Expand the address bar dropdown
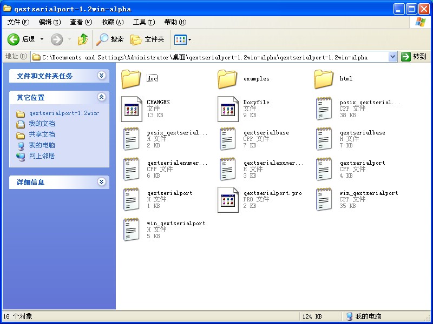This screenshot has width=433, height=324. point(392,57)
